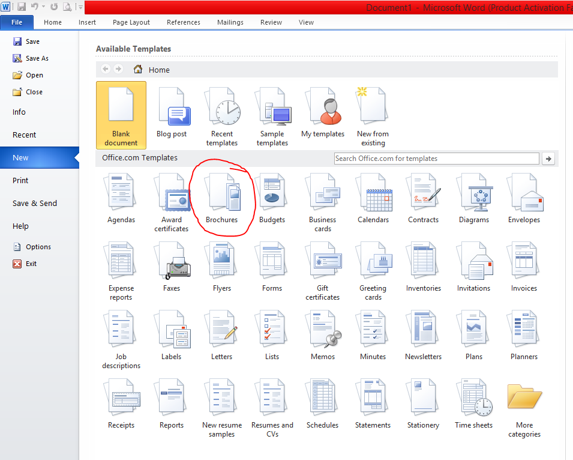Choose the Envelopes template category
This screenshot has height=460, width=573.
pyautogui.click(x=524, y=199)
